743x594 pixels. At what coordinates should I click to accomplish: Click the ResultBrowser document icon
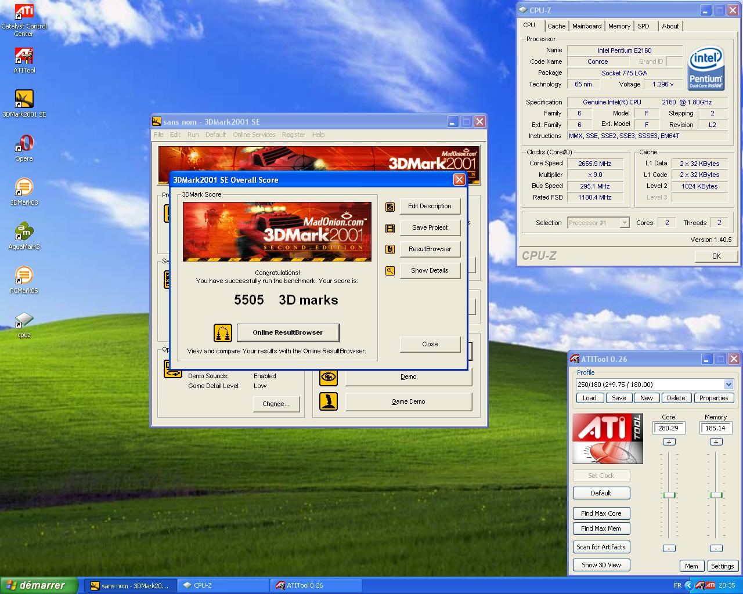390,249
